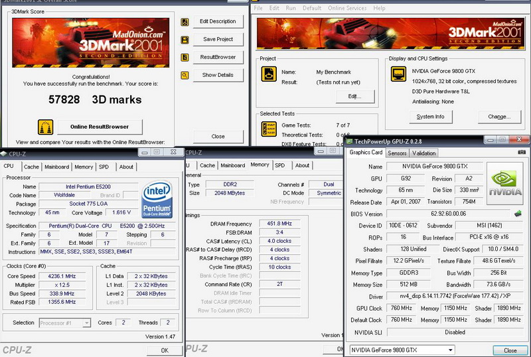Screen dimensions: 531x357
Task: Open Mainboard tab in the memory CPU-Z window
Action: [233, 165]
